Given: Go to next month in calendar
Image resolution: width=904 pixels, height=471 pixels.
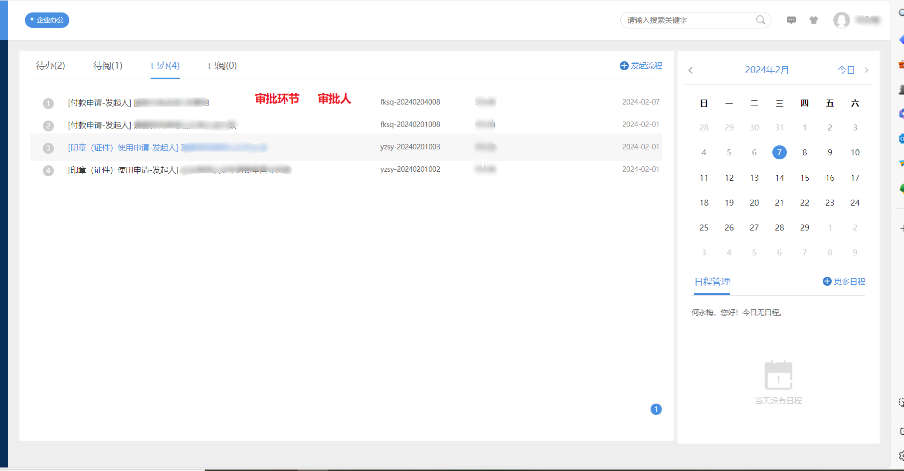Looking at the screenshot, I should [x=867, y=70].
